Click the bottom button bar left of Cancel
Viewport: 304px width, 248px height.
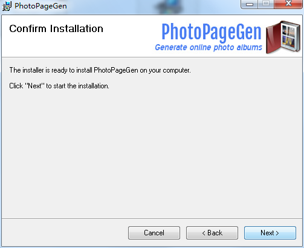click(65, 233)
